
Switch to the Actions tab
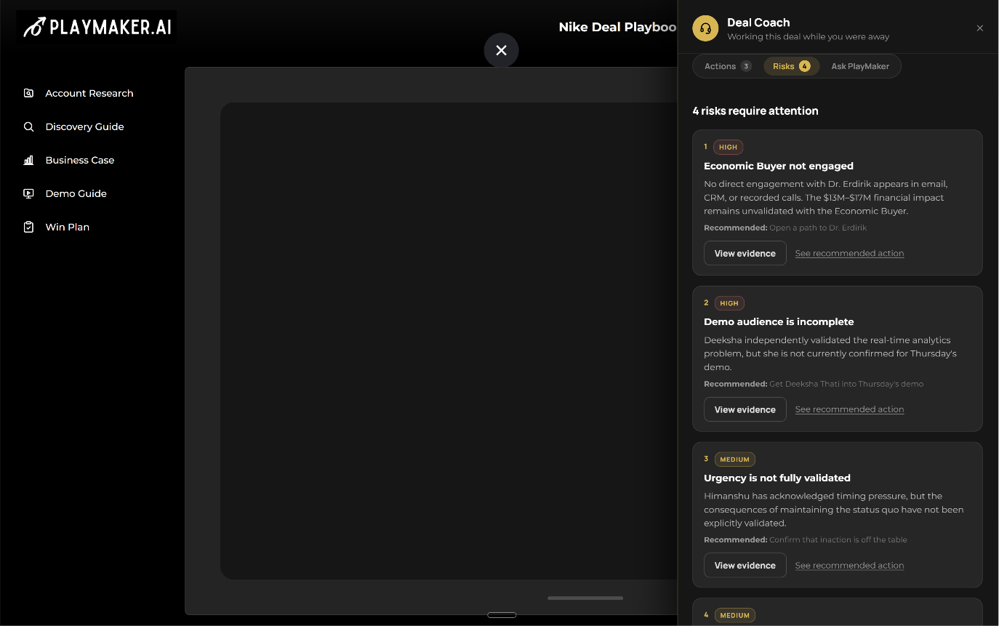pos(728,66)
